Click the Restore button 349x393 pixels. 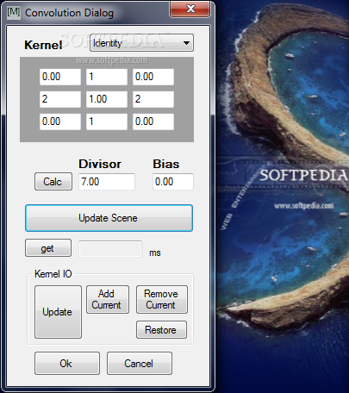pyautogui.click(x=161, y=330)
